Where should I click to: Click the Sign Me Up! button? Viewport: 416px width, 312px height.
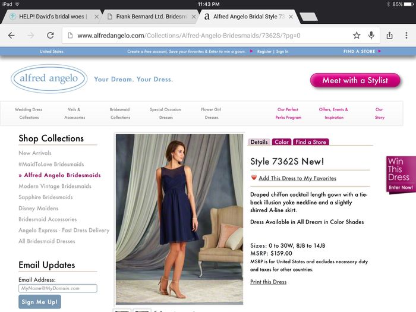(39, 302)
